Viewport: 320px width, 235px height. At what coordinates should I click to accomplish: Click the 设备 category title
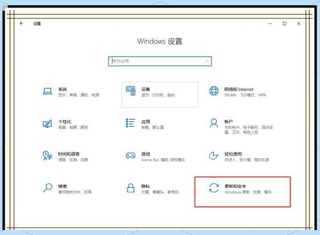click(x=146, y=89)
